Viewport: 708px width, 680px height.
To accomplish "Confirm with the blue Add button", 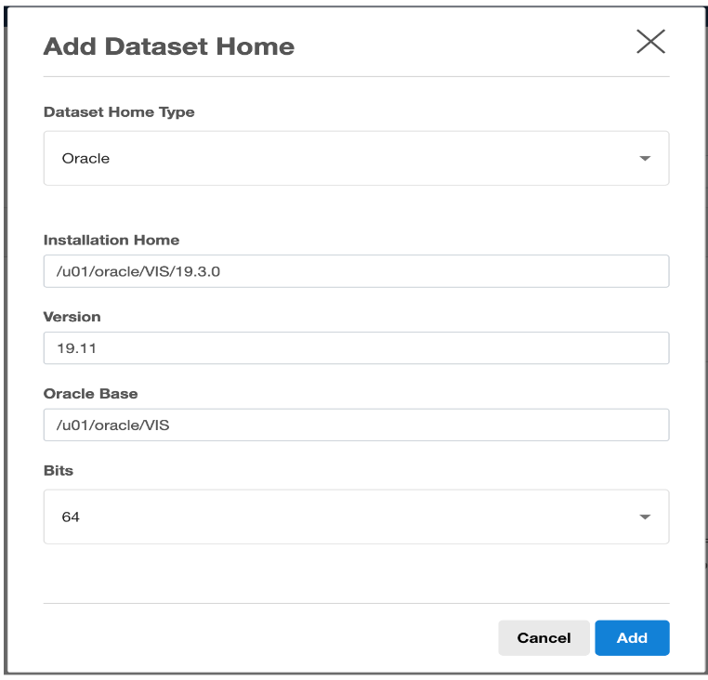I will click(x=632, y=638).
